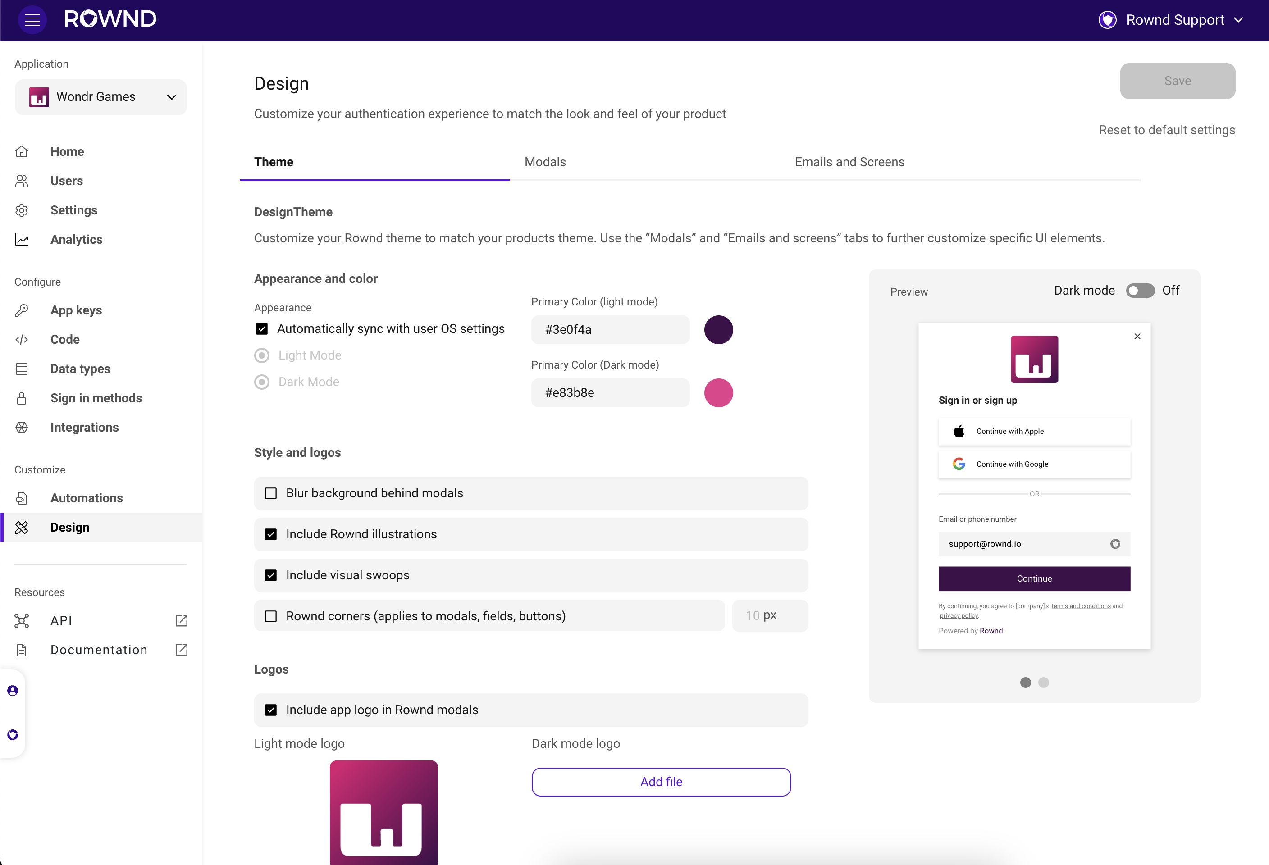This screenshot has height=865, width=1269.
Task: Open API via its external link icon
Action: coord(181,620)
